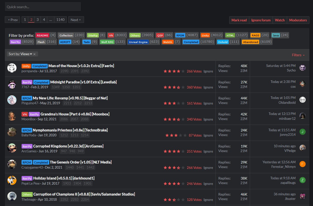Image resolution: width=313 pixels, height=206 pixels.
Task: Toggle the QSP prefix filter
Action: 160,35
